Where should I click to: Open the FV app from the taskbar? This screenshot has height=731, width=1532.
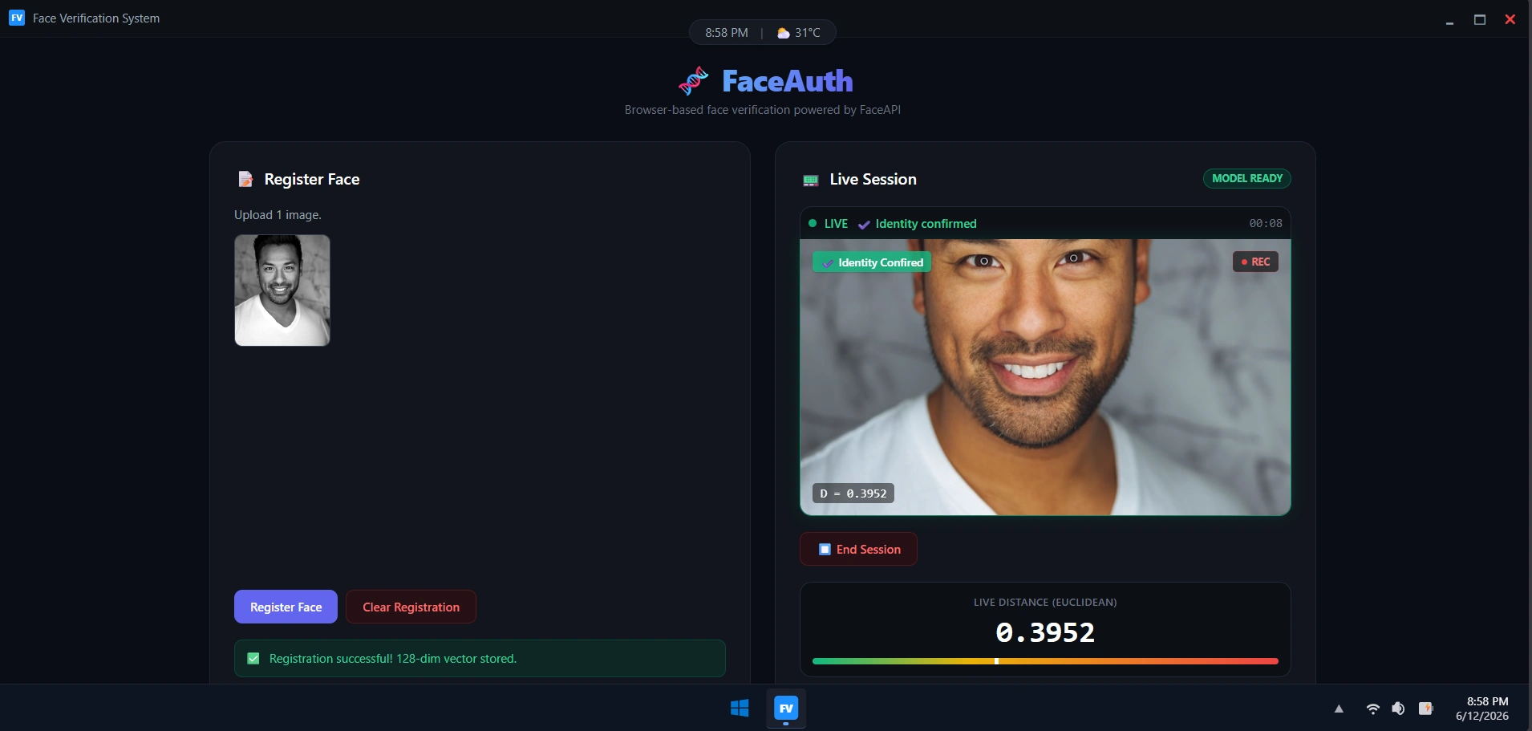[786, 709]
